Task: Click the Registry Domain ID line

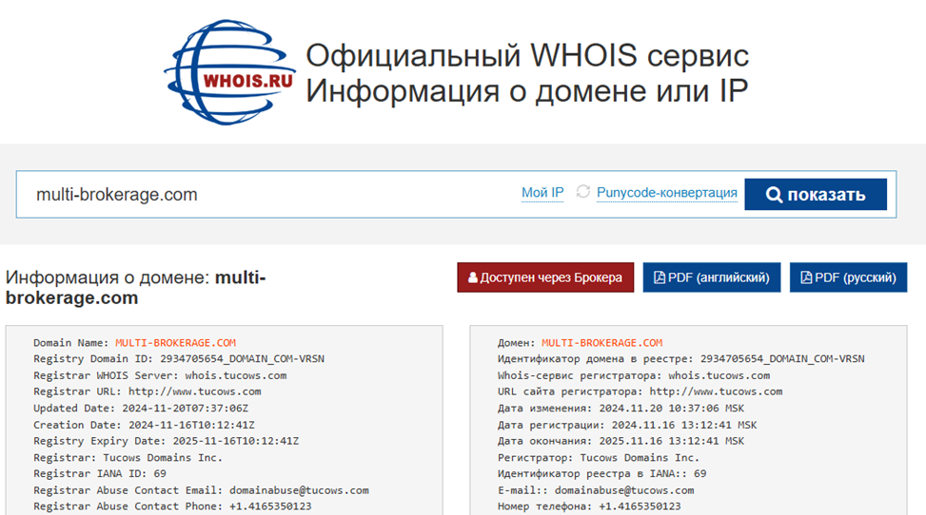Action: click(x=179, y=358)
